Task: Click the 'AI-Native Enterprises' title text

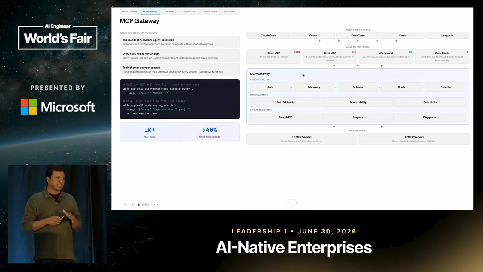Action: [294, 248]
